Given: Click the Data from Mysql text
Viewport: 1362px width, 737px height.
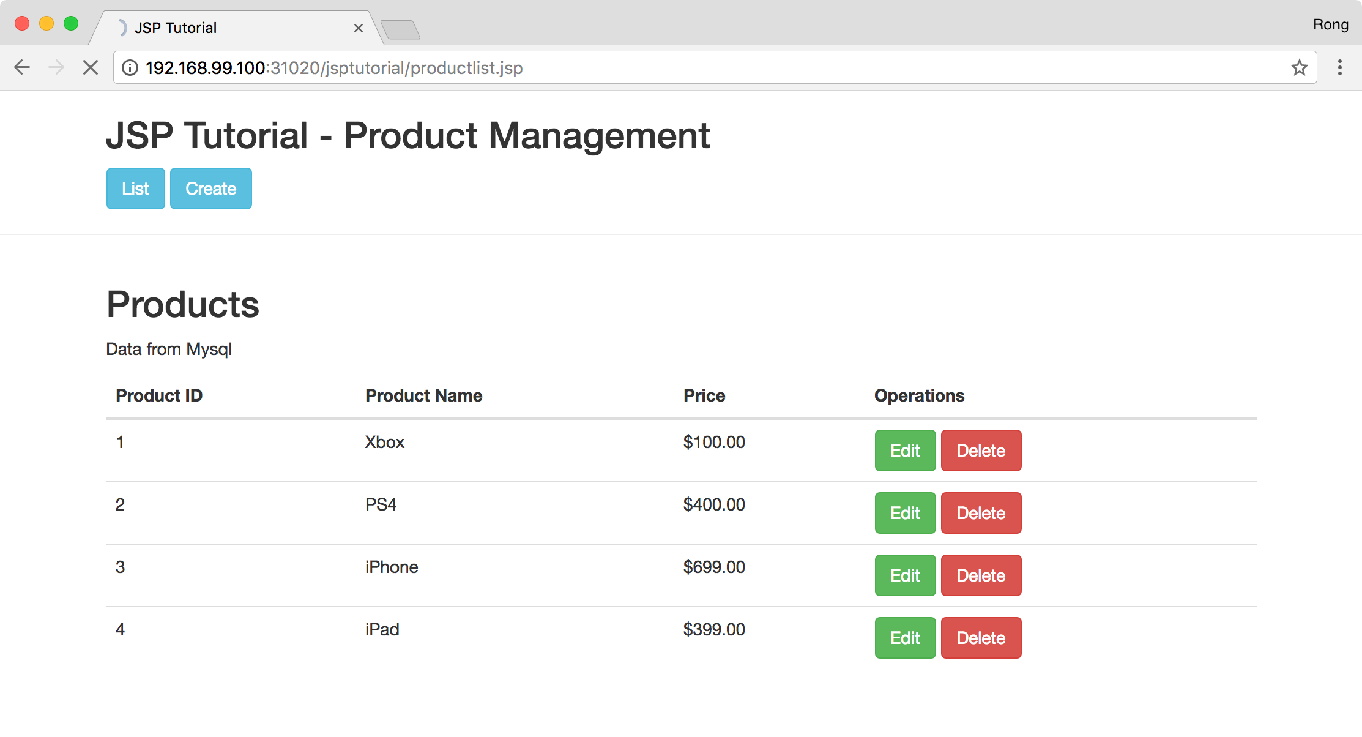Looking at the screenshot, I should [x=169, y=349].
